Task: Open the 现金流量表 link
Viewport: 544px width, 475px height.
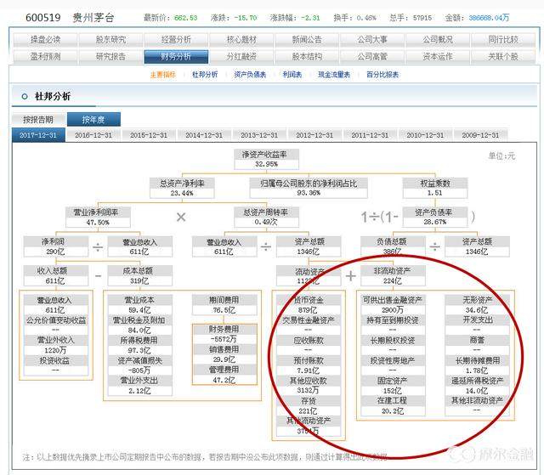Action: tap(334, 74)
